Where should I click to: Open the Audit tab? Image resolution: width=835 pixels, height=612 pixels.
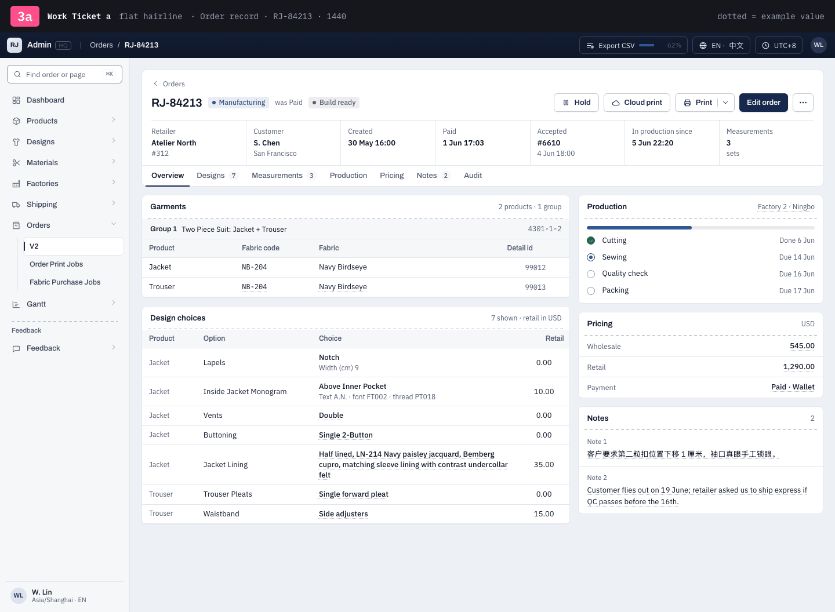tap(473, 176)
